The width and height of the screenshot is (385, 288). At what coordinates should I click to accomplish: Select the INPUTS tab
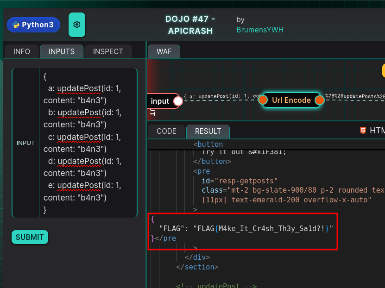pyautogui.click(x=62, y=51)
